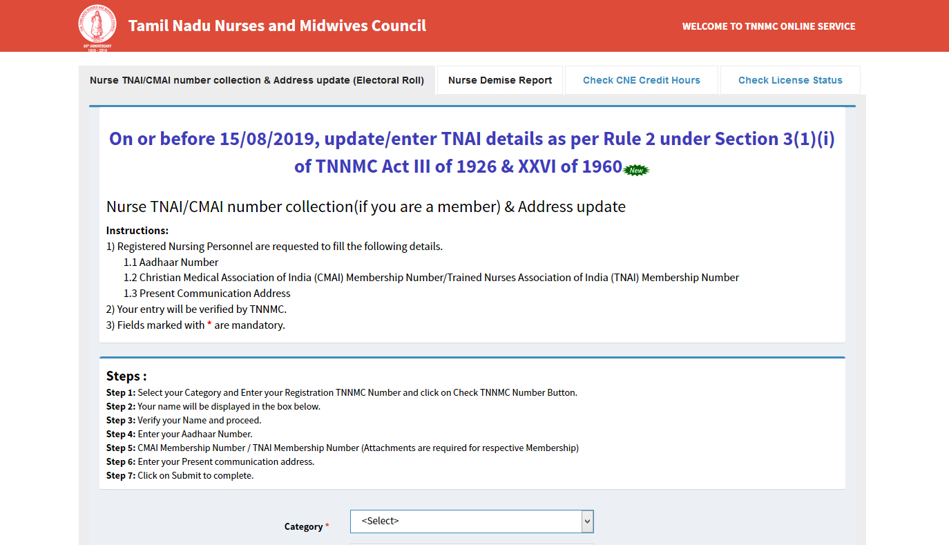Click Step 3 Verify your Name text
949x545 pixels.
tap(184, 420)
